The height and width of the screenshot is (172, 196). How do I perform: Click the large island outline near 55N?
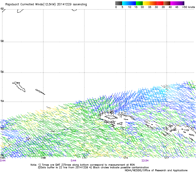(x=19, y=87)
